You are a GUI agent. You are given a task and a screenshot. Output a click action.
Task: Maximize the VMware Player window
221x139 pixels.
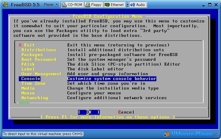[x=209, y=4]
